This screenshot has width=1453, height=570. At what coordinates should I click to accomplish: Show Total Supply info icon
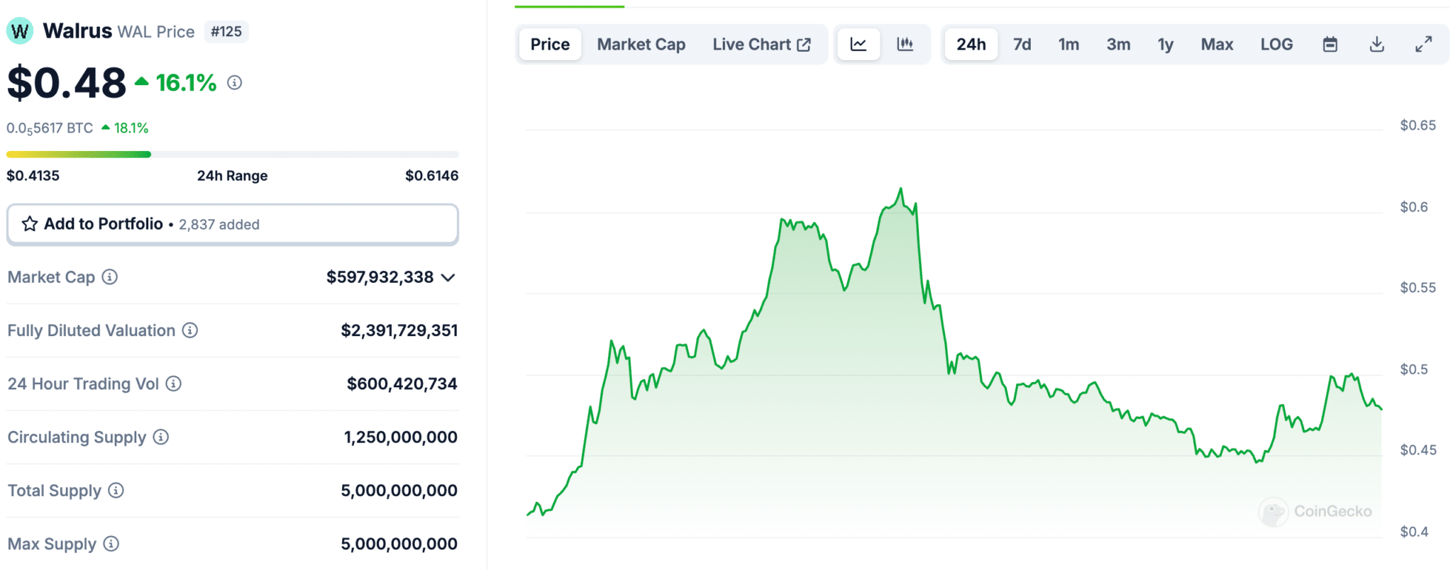[116, 490]
